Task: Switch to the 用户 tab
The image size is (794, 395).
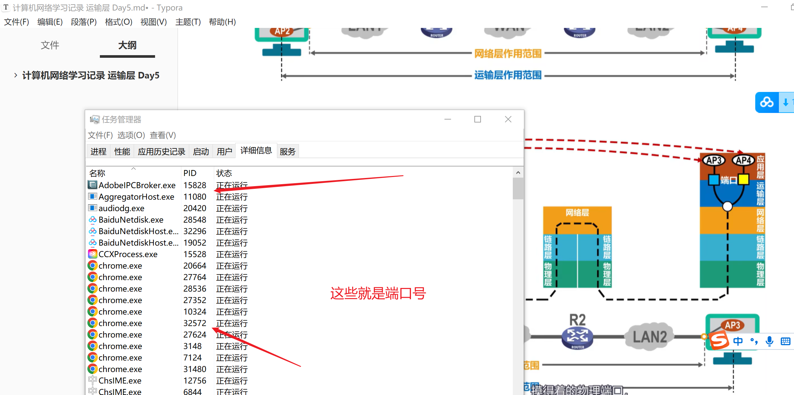Action: [225, 151]
